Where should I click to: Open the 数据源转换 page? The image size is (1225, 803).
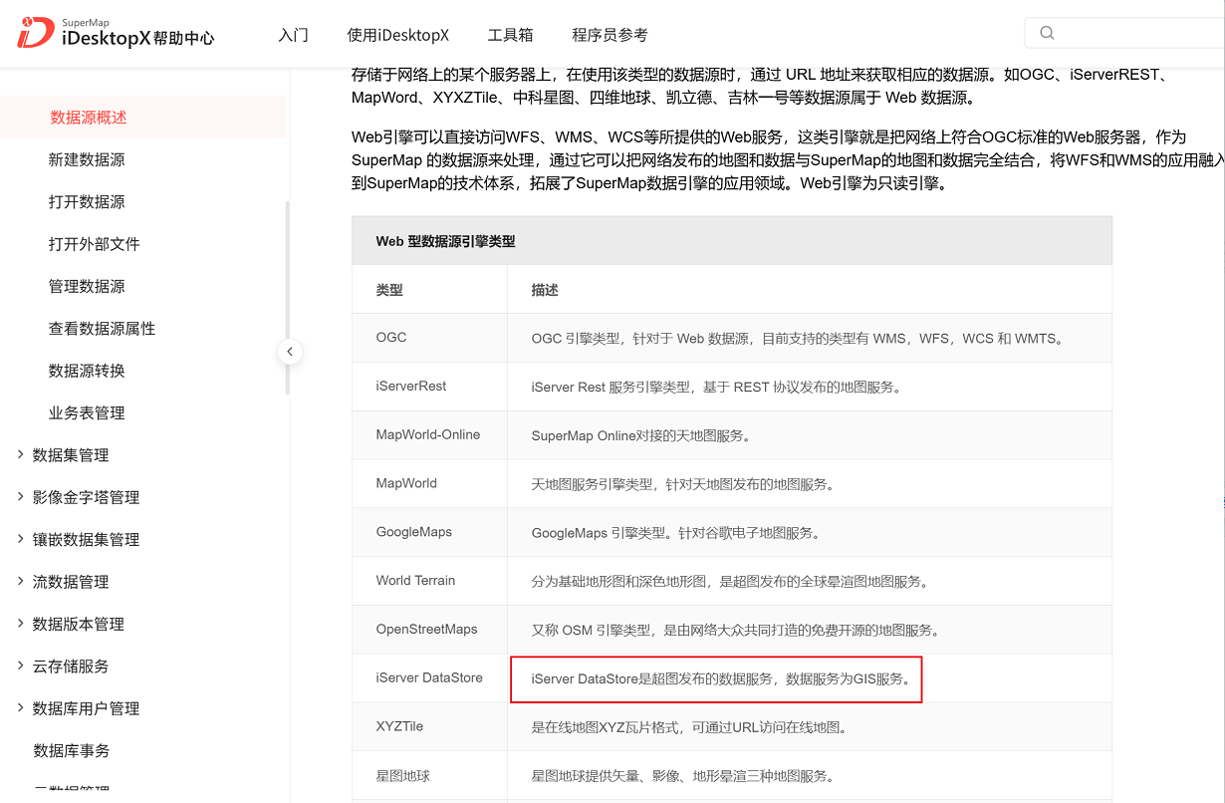pos(87,371)
